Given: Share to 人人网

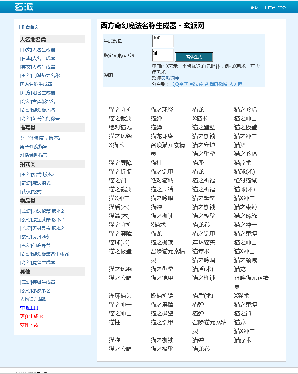Looking at the screenshot, I should click(x=236, y=84).
